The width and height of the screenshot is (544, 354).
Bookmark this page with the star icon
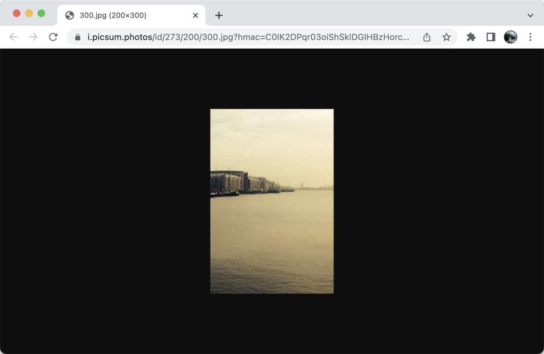[446, 37]
